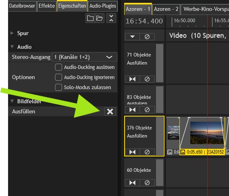The width and height of the screenshot is (229, 196).
Task: Open the Stereo-Ausgang dropdown
Action: (x=84, y=57)
